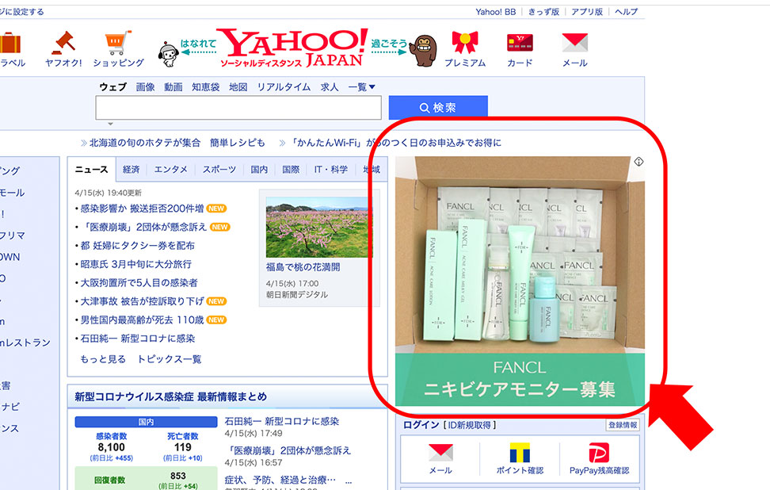Switch to the 経済 news tab
Screen dimensions: 770x490
pos(132,170)
